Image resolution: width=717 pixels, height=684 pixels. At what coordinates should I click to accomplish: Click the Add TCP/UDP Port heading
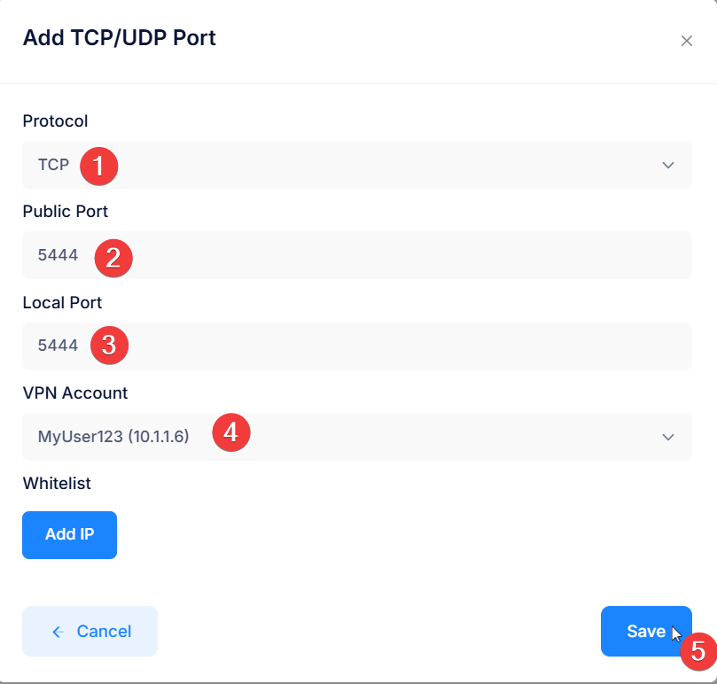120,38
